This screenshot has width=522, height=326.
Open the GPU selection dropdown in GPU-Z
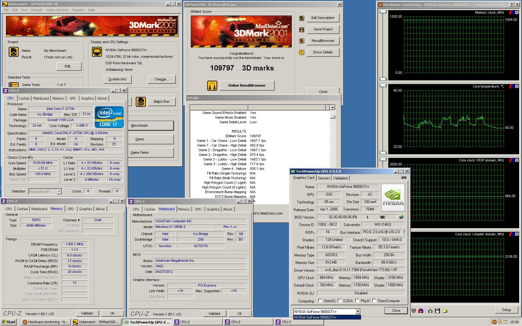coord(358,311)
